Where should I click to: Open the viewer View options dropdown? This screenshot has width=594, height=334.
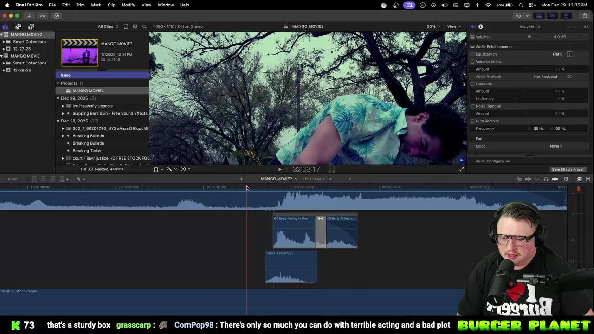454,26
